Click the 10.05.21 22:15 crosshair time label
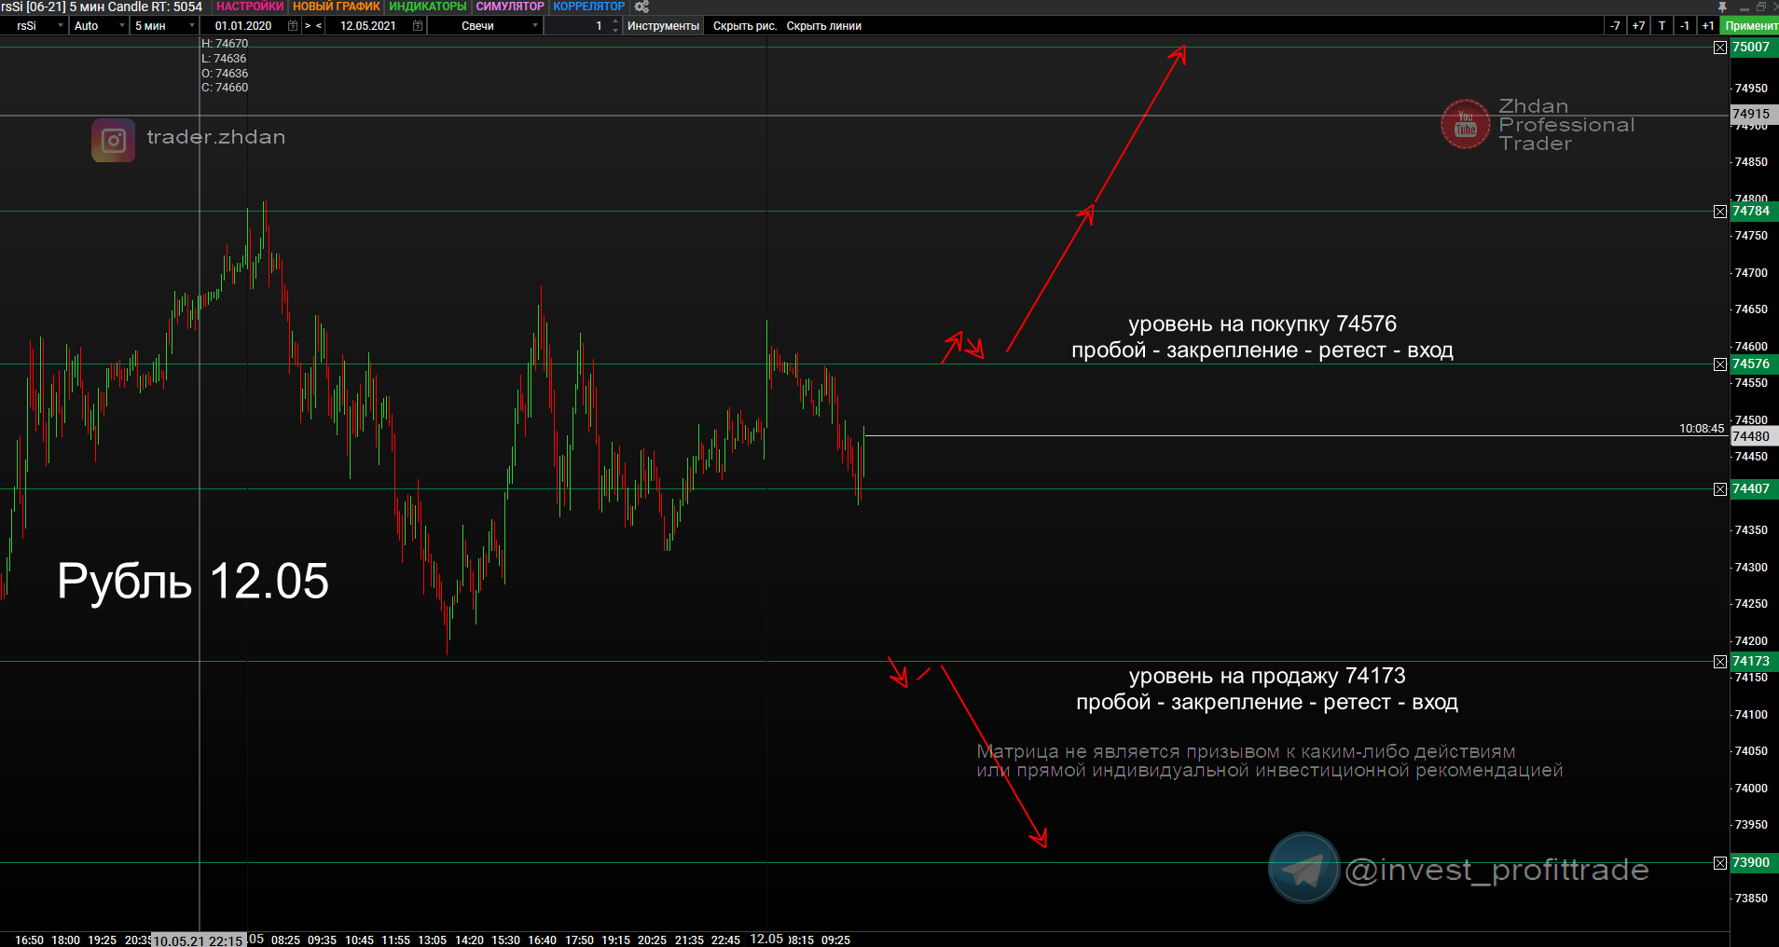The height and width of the screenshot is (947, 1779). tap(199, 940)
